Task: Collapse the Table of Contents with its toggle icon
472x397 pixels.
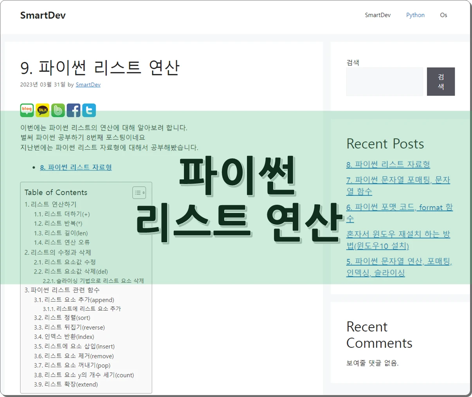Action: click(139, 192)
